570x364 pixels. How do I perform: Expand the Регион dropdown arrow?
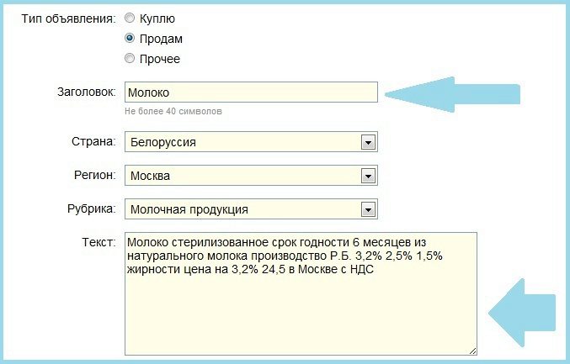tap(367, 176)
